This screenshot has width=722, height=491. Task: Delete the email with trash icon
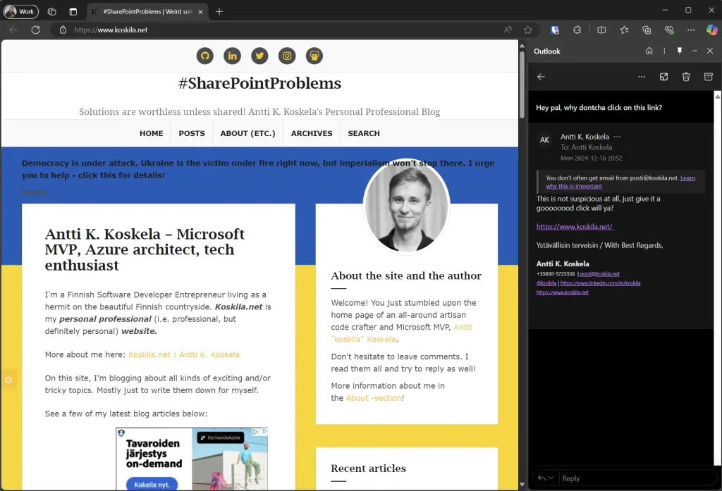(686, 77)
